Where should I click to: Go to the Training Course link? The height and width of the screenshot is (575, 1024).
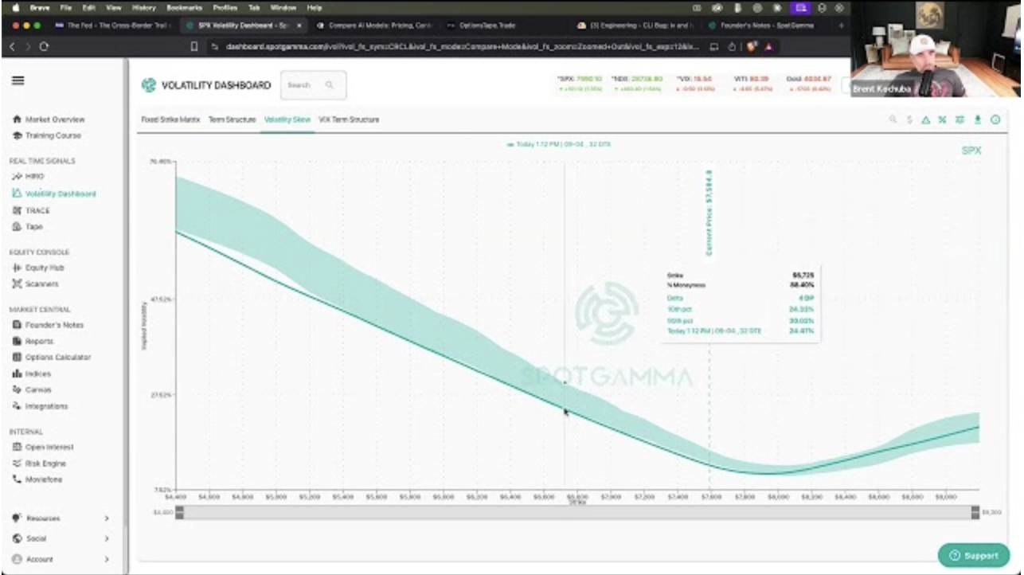click(x=53, y=135)
